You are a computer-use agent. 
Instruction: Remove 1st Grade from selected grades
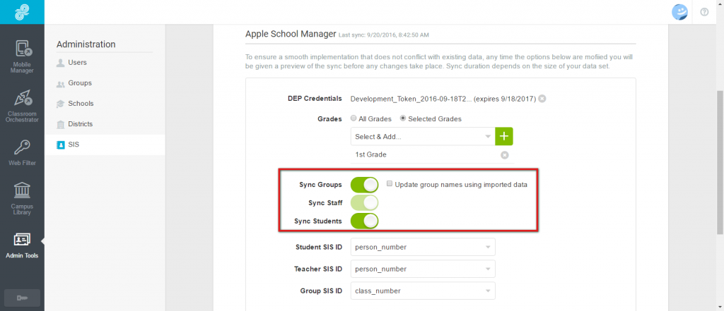[505, 155]
